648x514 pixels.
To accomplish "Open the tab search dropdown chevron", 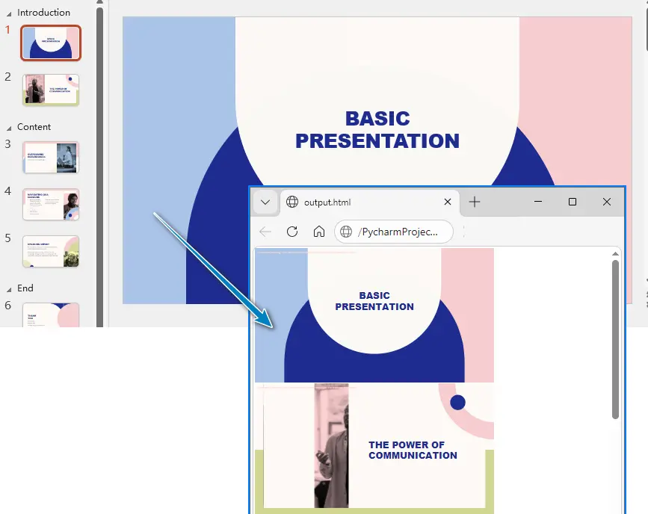I will click(265, 202).
